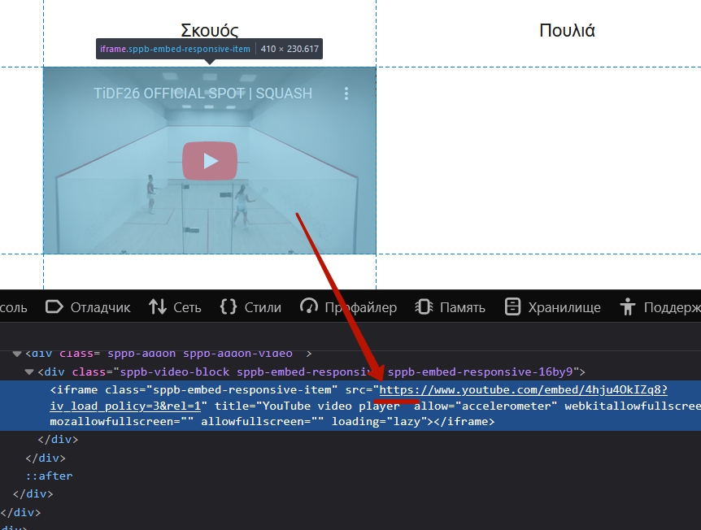Click the Σκουός heading text
Viewport: 701px width, 530px height.
[x=210, y=32]
